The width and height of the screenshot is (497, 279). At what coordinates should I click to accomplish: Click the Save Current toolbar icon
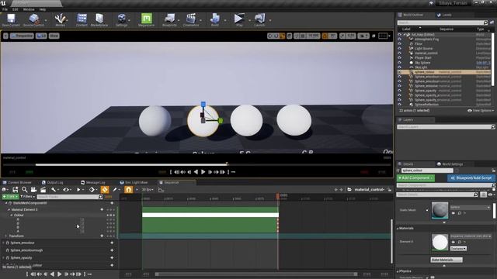click(x=11, y=20)
